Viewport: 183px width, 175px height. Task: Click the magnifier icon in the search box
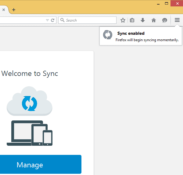(62, 20)
